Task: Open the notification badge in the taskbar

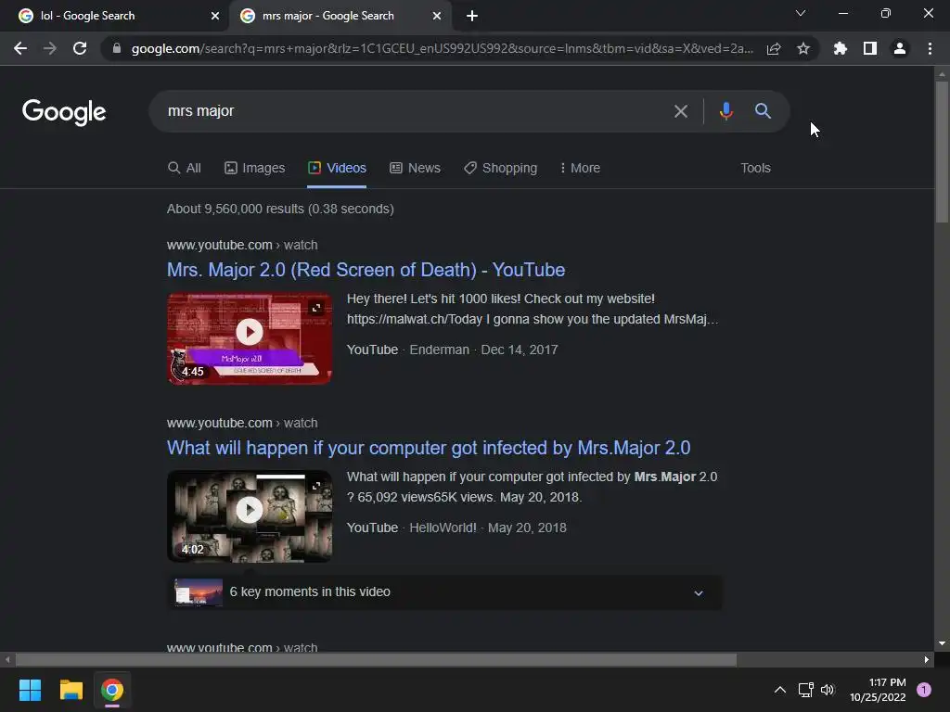Action: pyautogui.click(x=924, y=690)
